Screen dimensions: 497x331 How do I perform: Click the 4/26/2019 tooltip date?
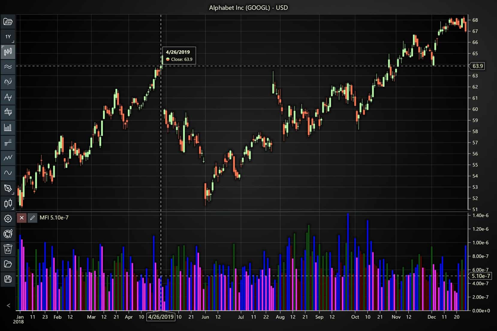pyautogui.click(x=178, y=52)
